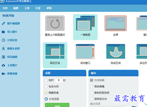147x107 pixels.
Task: Click the clock icon for 计划任务 in sidebar
Action: coord(4,40)
